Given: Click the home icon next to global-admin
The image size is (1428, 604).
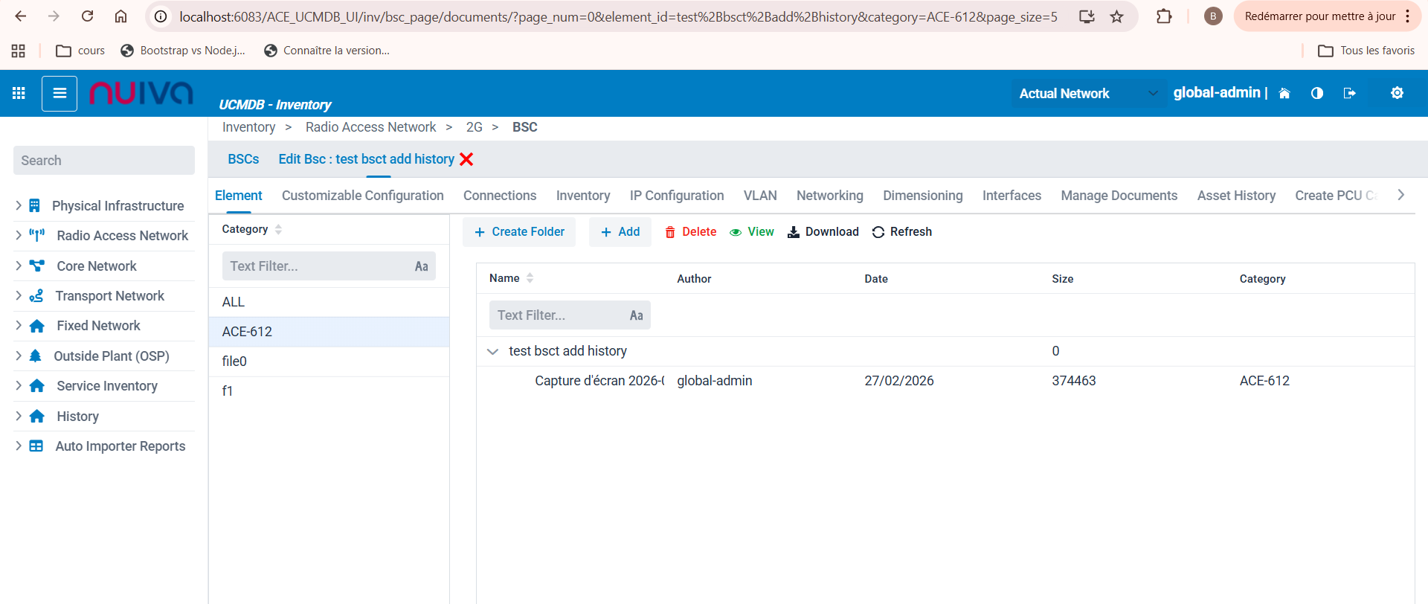Looking at the screenshot, I should [x=1284, y=93].
